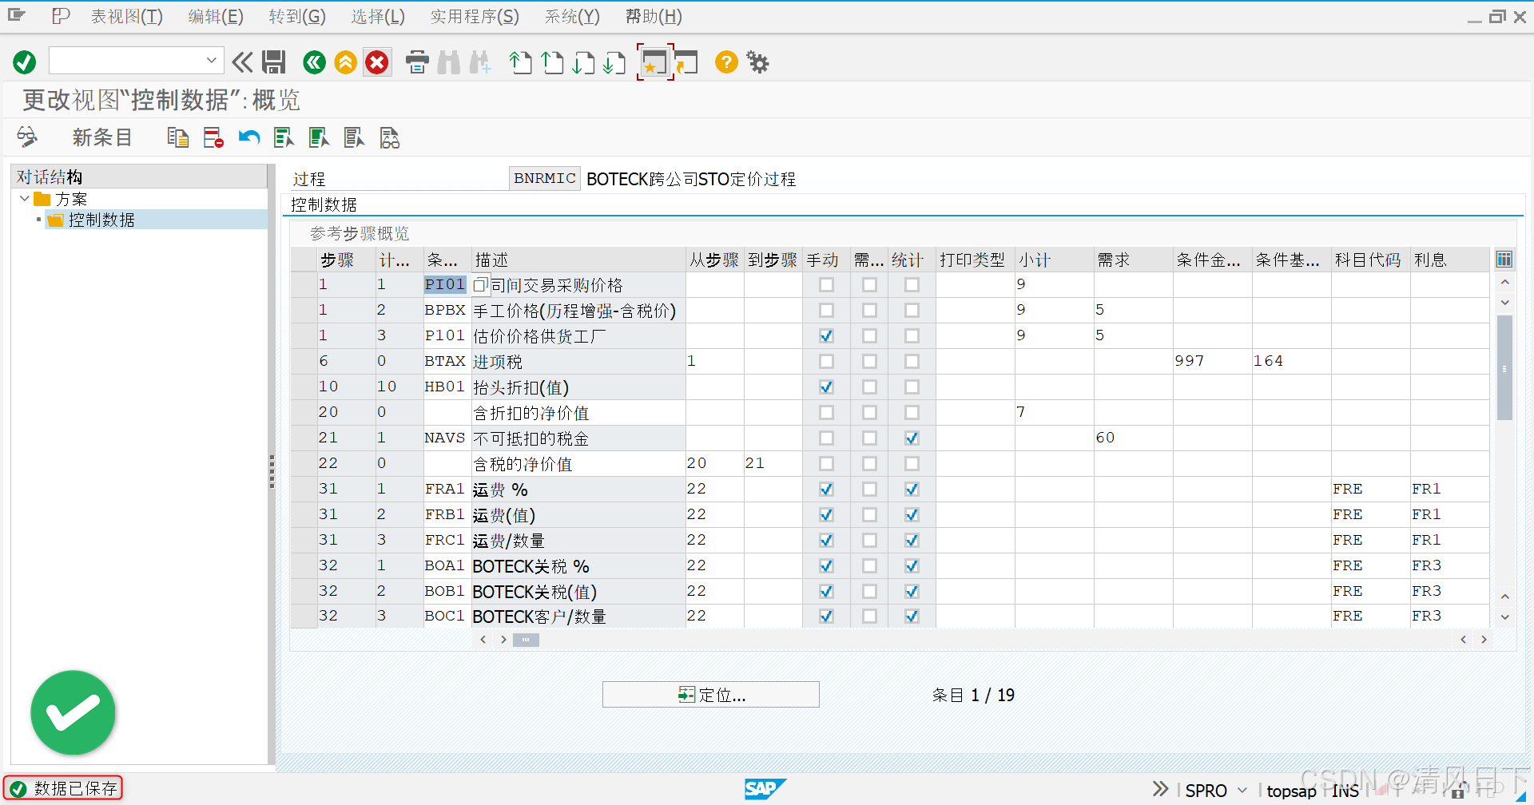
Task: Toggle Manual checkbox for FRA1 row
Action: (826, 489)
